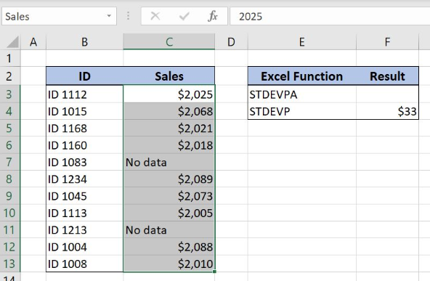Select row 4 header

(10, 111)
